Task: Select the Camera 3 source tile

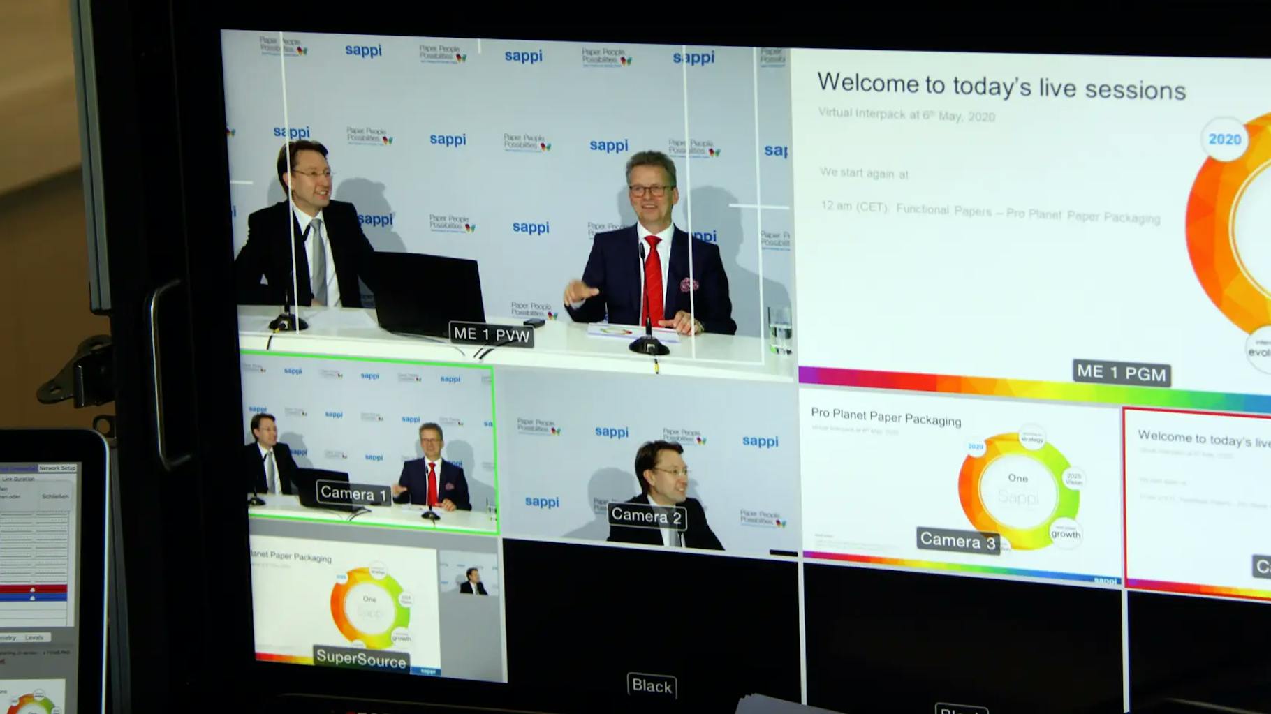Action: coord(961,489)
